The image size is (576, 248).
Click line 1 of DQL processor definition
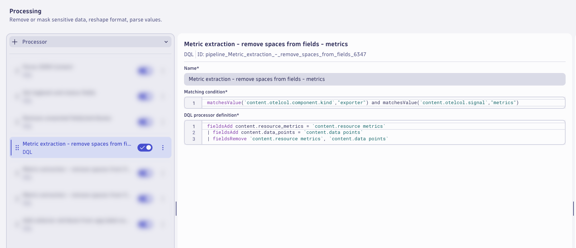tap(296, 126)
